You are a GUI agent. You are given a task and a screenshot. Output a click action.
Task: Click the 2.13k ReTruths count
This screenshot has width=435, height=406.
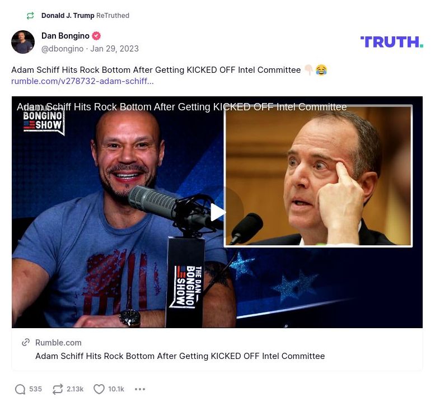pyautogui.click(x=75, y=389)
